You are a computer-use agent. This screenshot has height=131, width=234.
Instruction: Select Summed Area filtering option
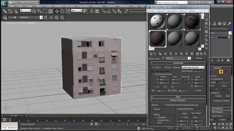[156, 120]
